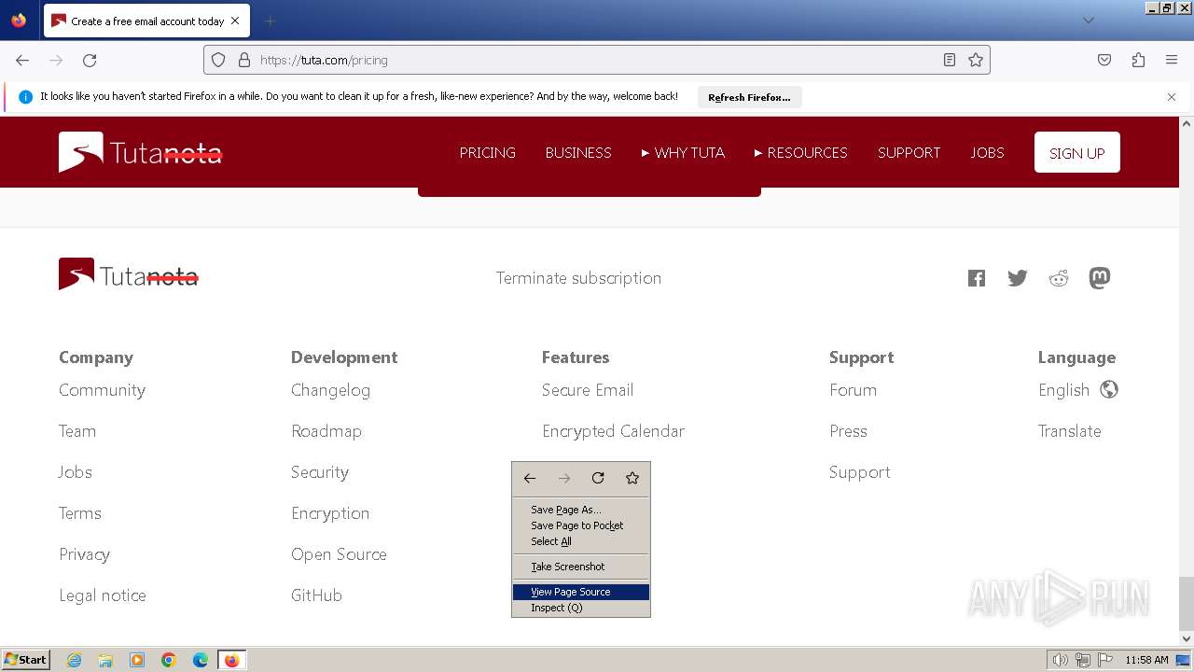
Task: Open Tuta's Reddit page icon
Action: click(x=1059, y=278)
